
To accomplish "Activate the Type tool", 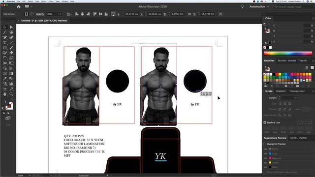I will point(5,43).
